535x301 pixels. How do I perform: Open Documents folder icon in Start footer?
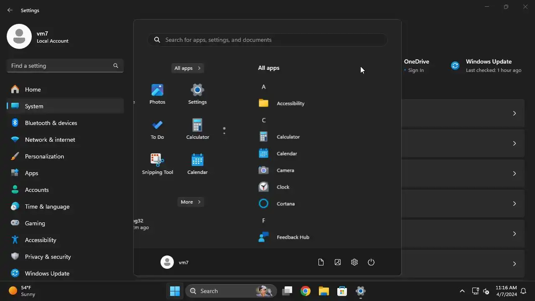321,262
